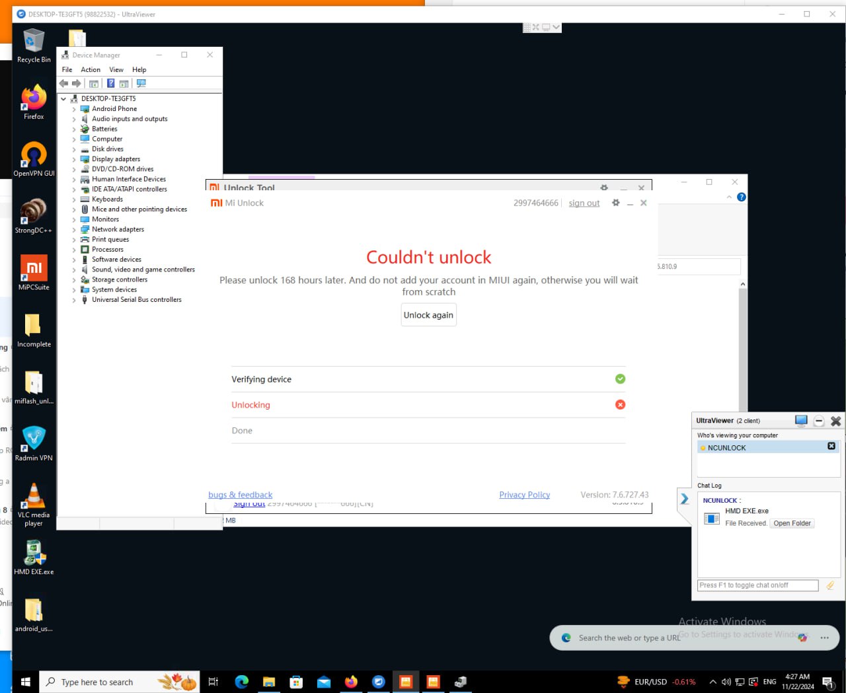Open Help via Device Manager question mark icon

coord(110,83)
